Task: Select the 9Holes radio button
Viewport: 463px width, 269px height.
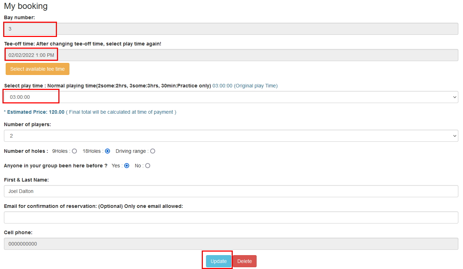Action: pyautogui.click(x=74, y=151)
